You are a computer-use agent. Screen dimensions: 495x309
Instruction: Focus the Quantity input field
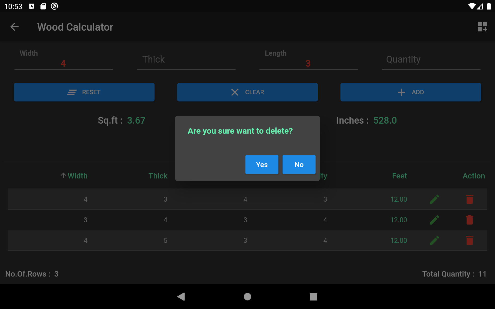(x=431, y=60)
